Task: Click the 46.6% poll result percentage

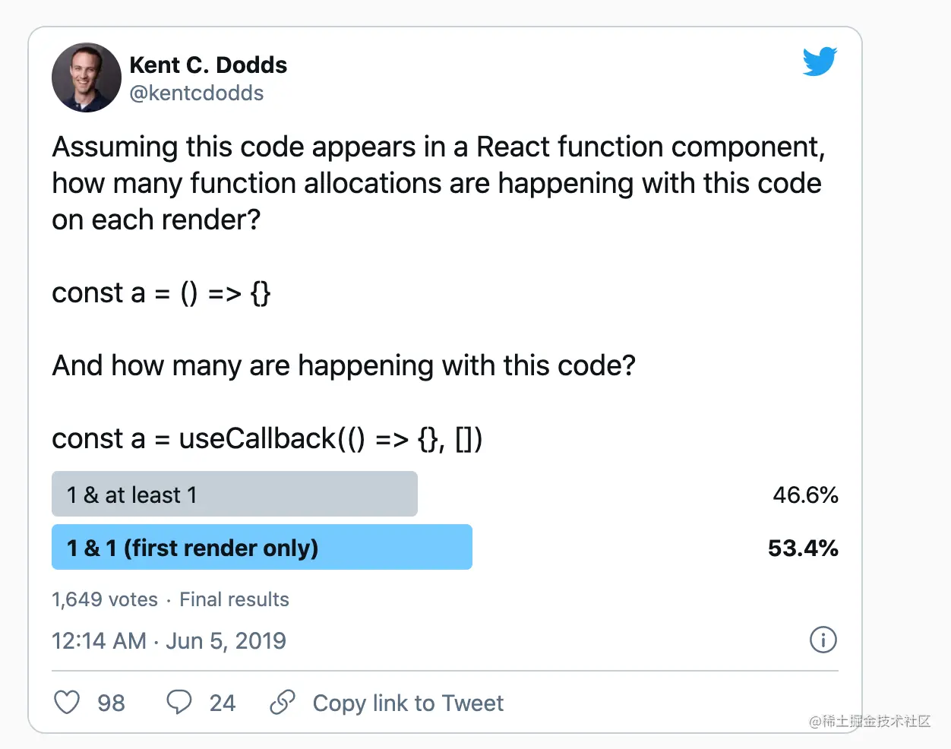Action: pos(805,495)
